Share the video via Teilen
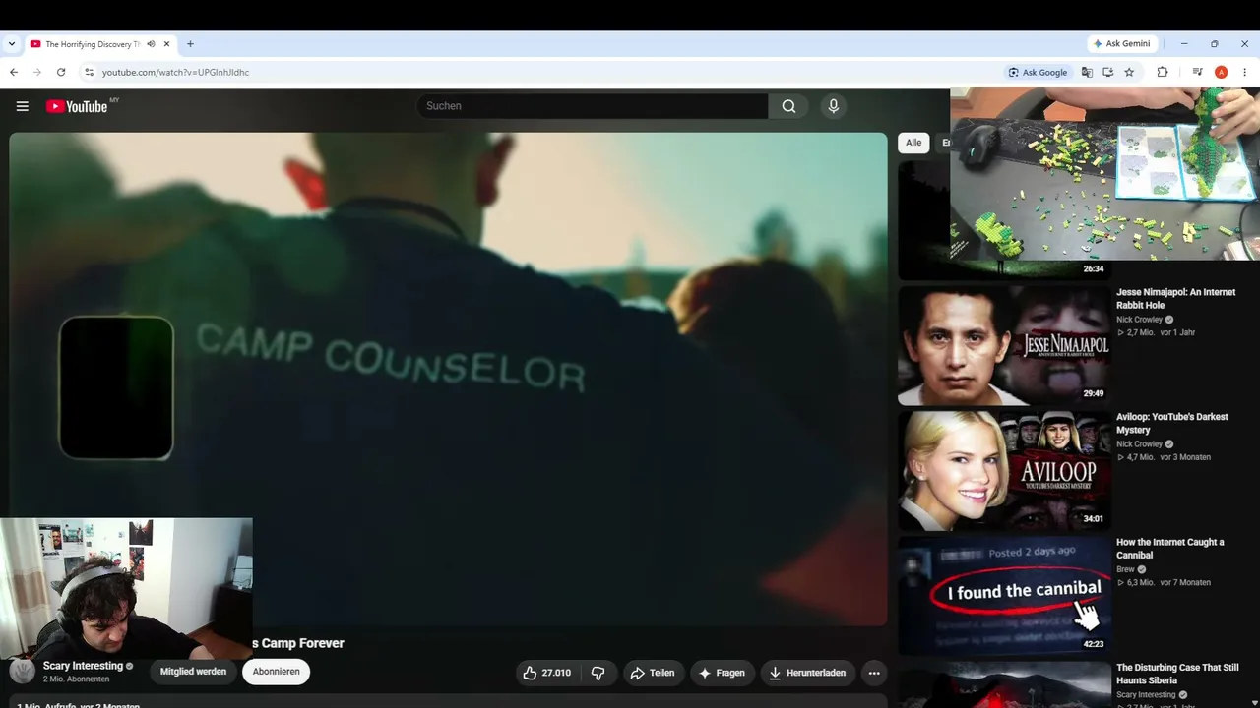The height and width of the screenshot is (708, 1260). [653, 673]
